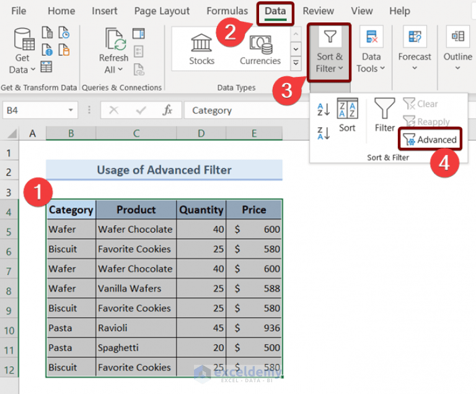Image resolution: width=476 pixels, height=394 pixels.
Task: Select column C header
Action: click(136, 133)
